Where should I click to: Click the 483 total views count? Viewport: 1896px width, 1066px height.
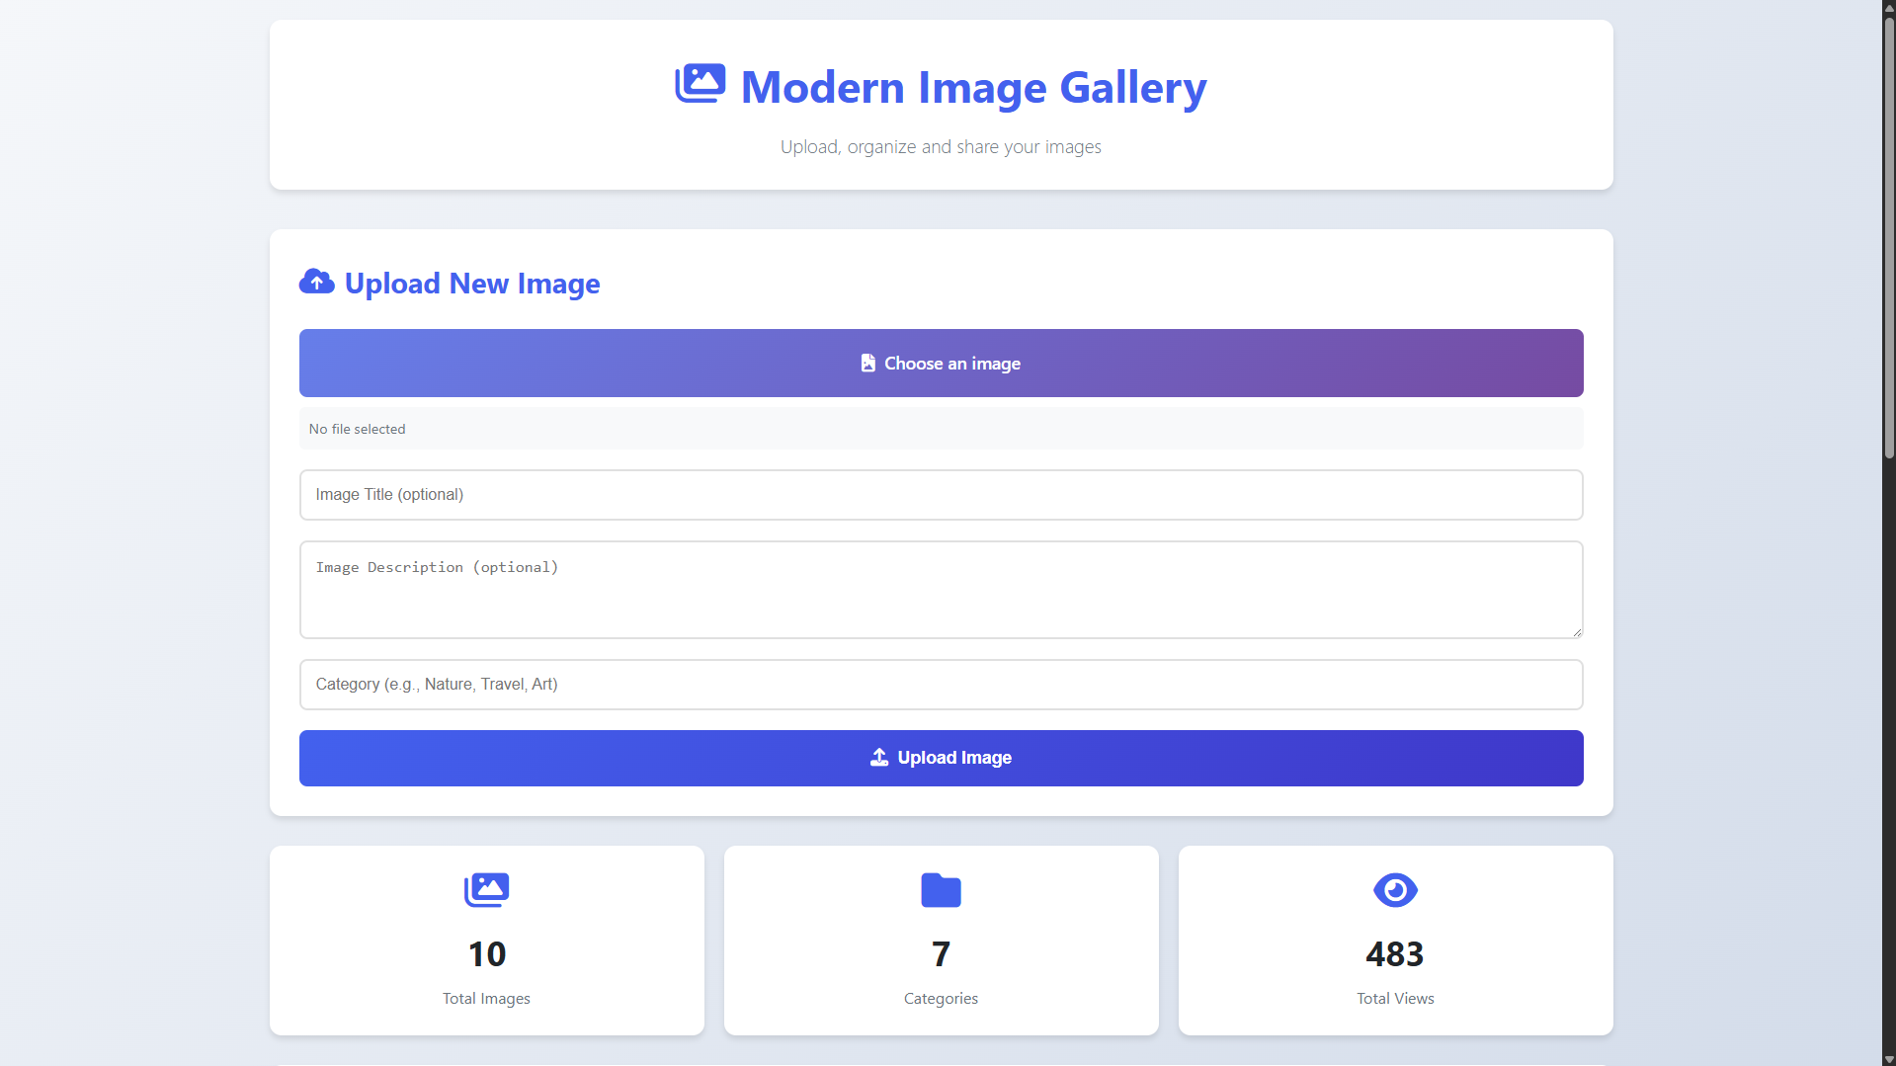point(1394,954)
